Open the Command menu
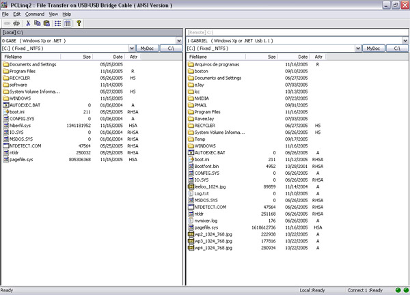Viewport: 410px width, 295px height. 34,14
